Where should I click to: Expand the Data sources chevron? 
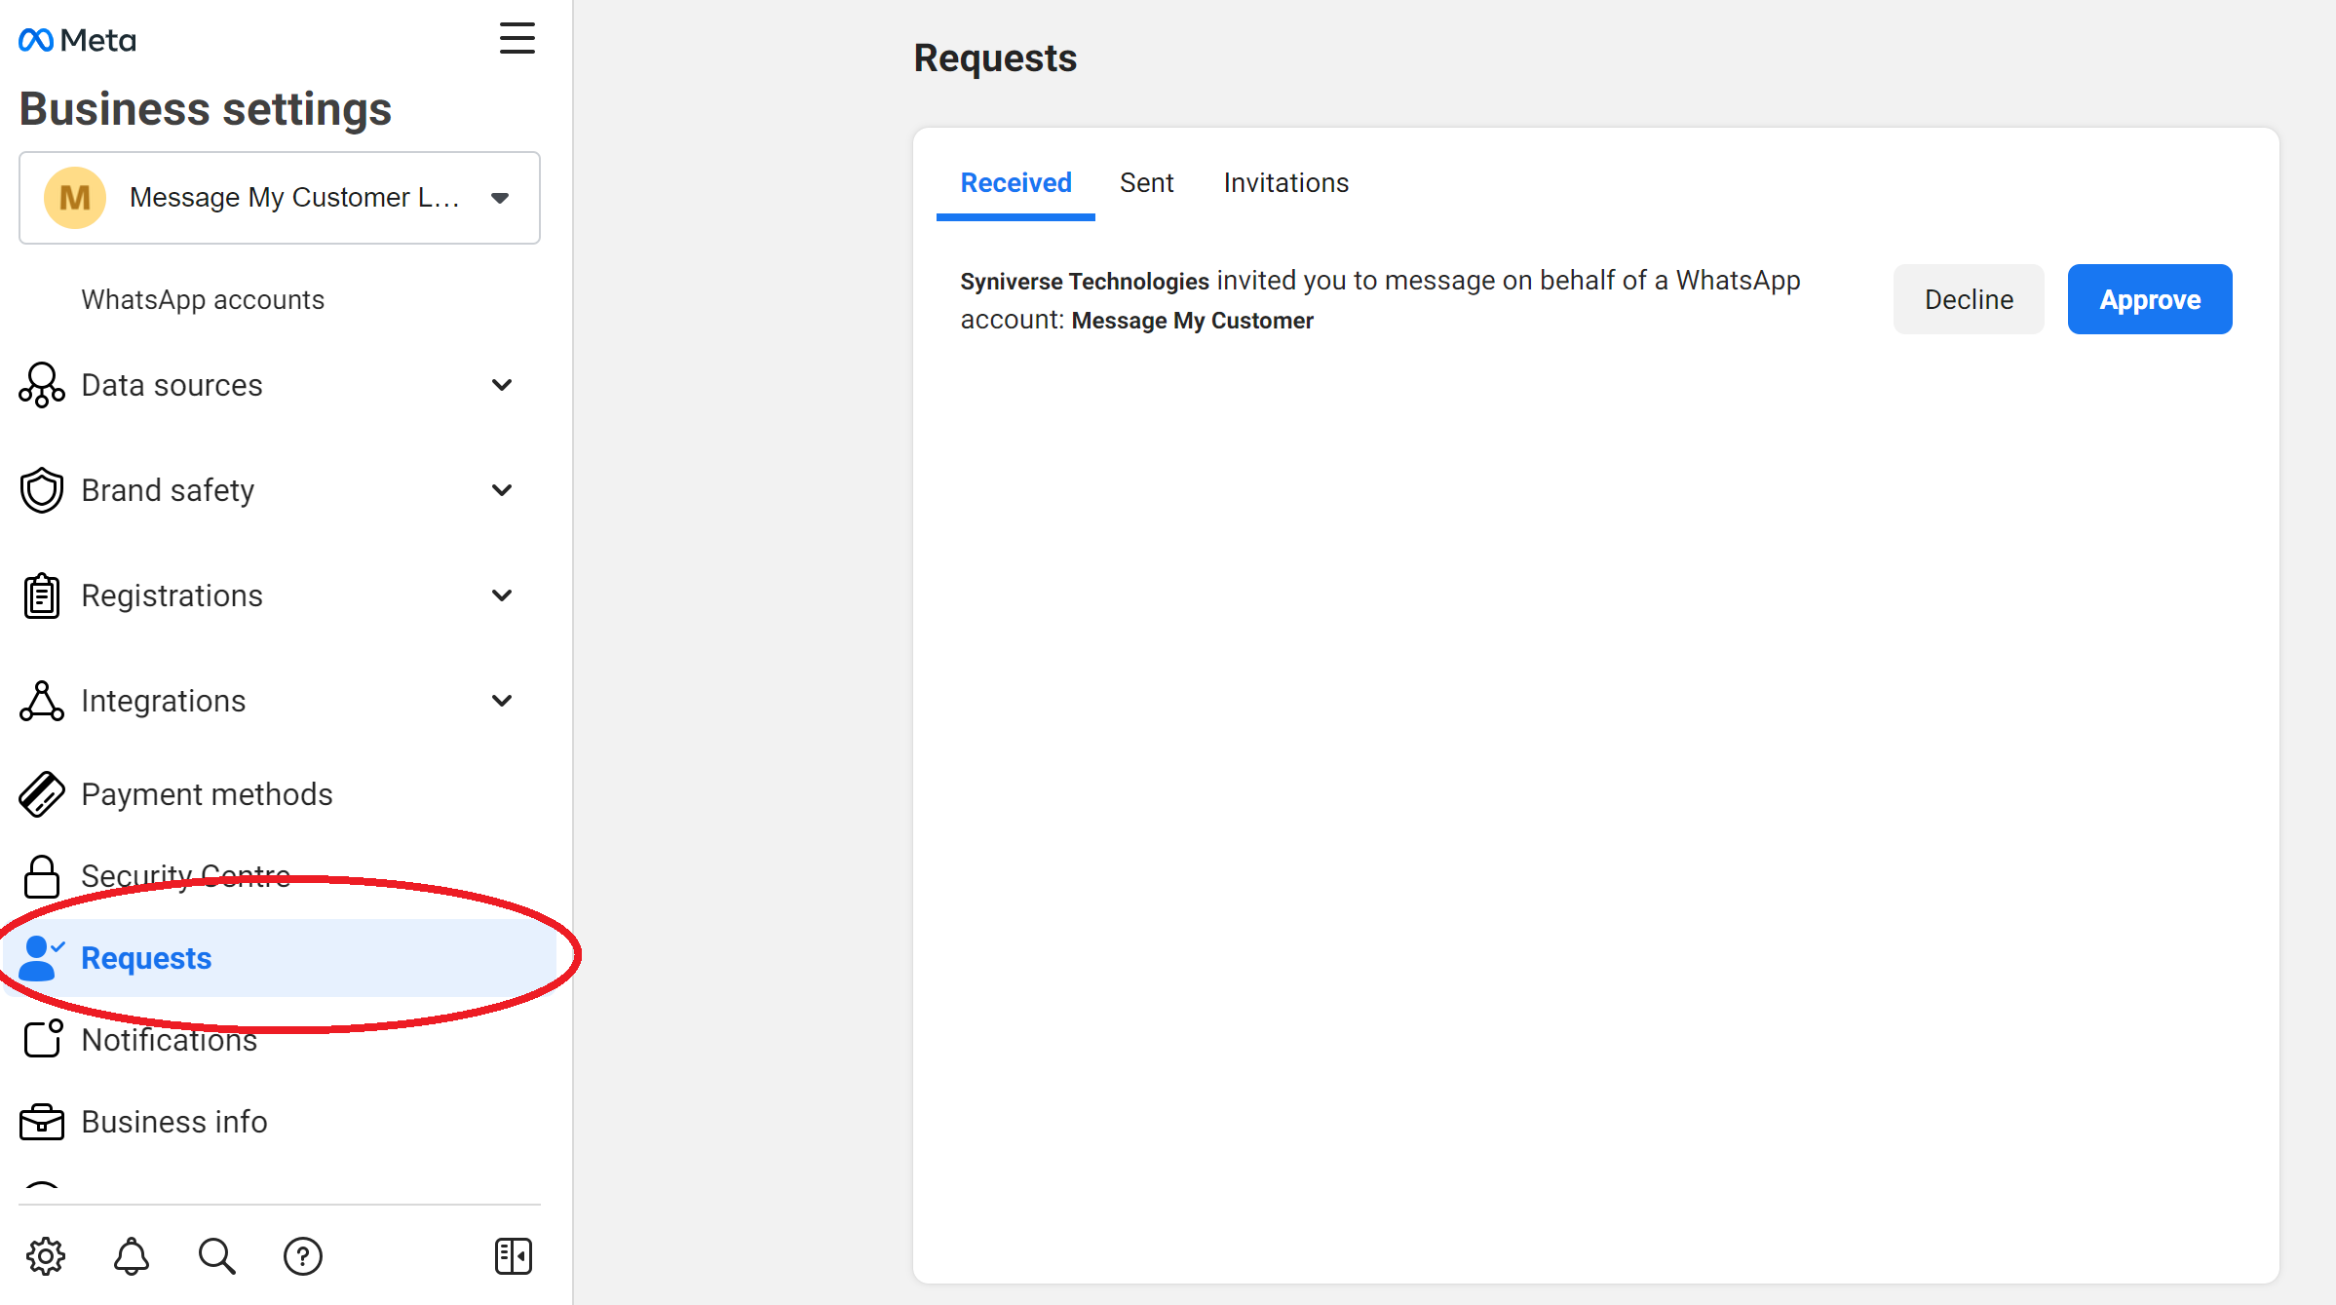[x=502, y=385]
